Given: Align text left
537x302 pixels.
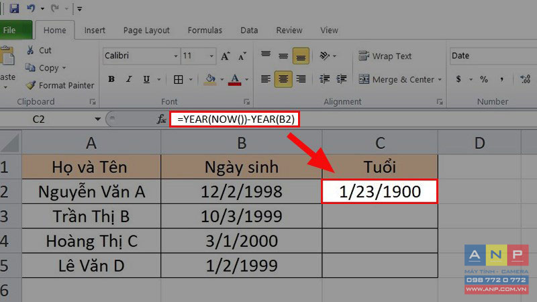Looking at the screenshot, I should [266, 79].
